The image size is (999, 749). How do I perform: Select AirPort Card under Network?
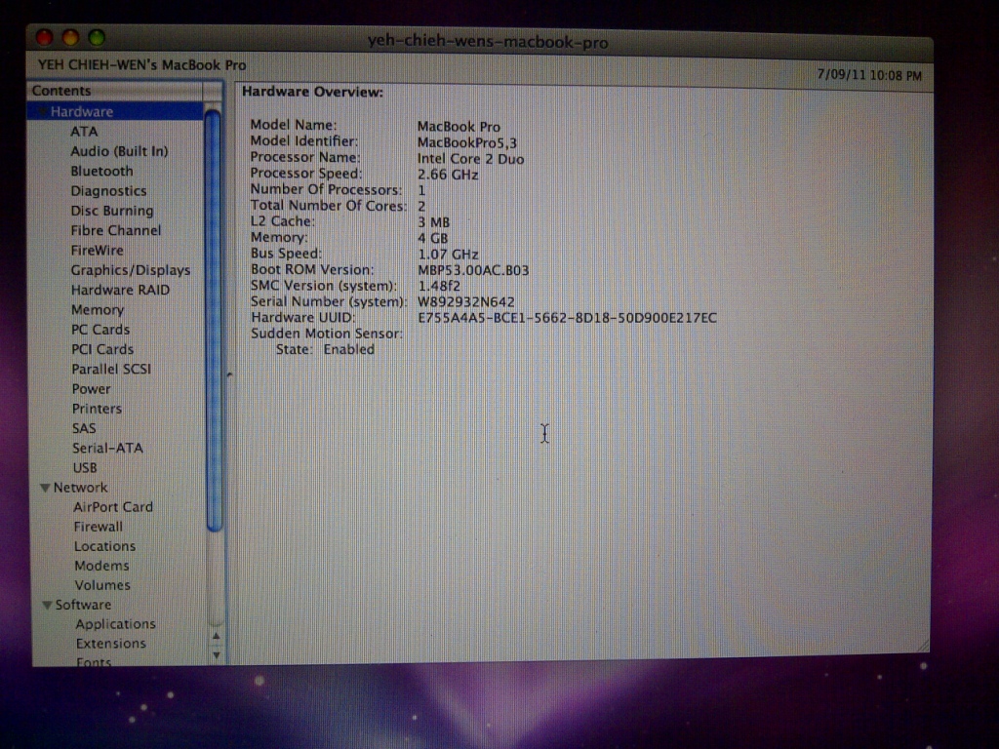point(112,507)
